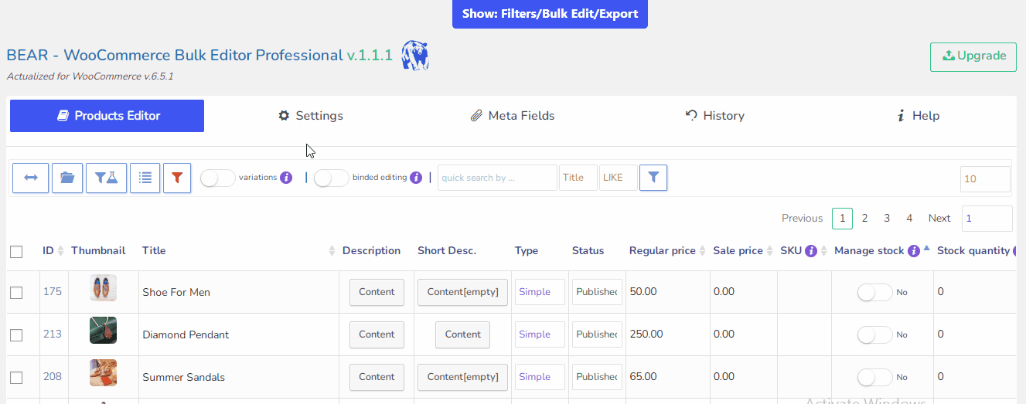Click the variations info icon
Viewport: 1026px width, 404px height.
point(286,178)
